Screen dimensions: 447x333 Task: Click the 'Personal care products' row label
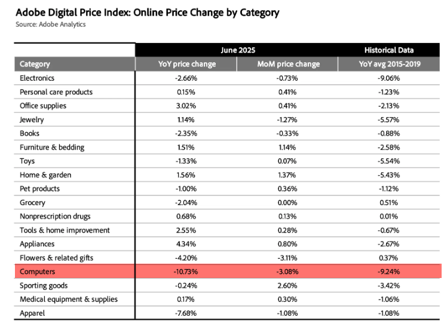(x=56, y=92)
